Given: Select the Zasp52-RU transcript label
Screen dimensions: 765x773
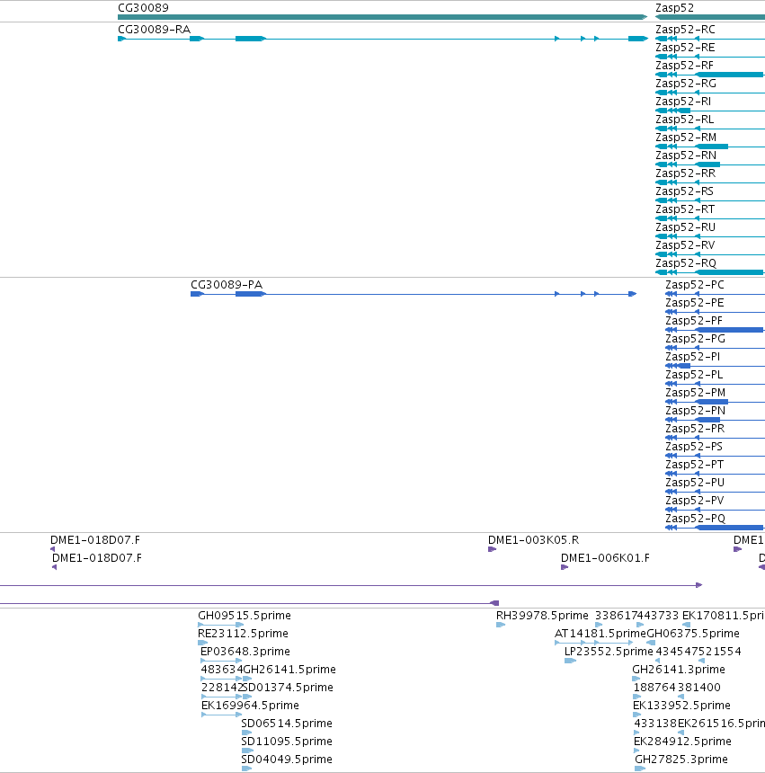Looking at the screenshot, I should (685, 227).
